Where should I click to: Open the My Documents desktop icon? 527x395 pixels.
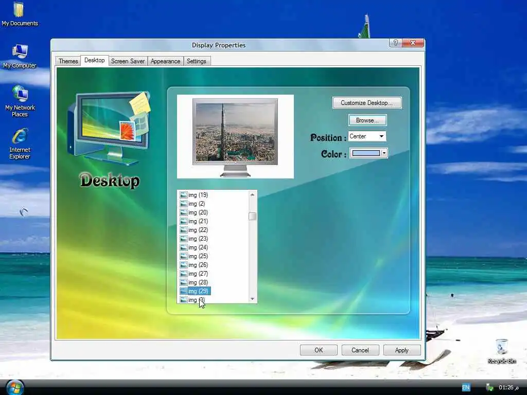[19, 13]
